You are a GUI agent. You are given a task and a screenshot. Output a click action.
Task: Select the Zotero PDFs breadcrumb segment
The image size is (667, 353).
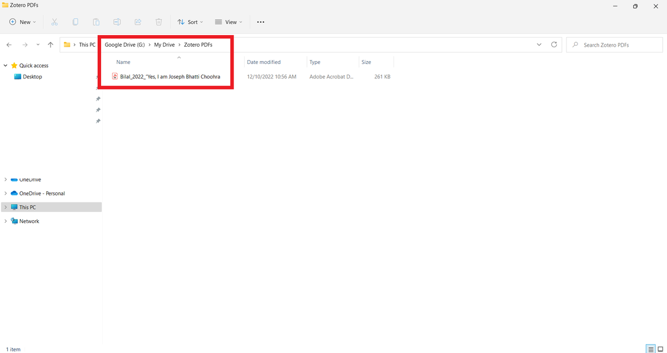(x=199, y=44)
